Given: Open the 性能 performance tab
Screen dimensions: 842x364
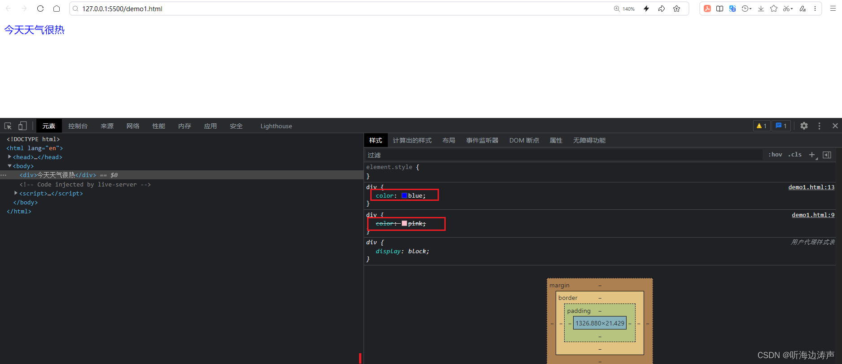Looking at the screenshot, I should coord(158,126).
